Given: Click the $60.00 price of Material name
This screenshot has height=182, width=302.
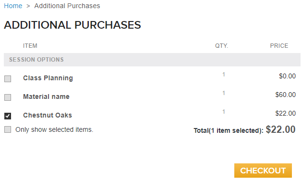Looking at the screenshot, I should pos(286,95).
